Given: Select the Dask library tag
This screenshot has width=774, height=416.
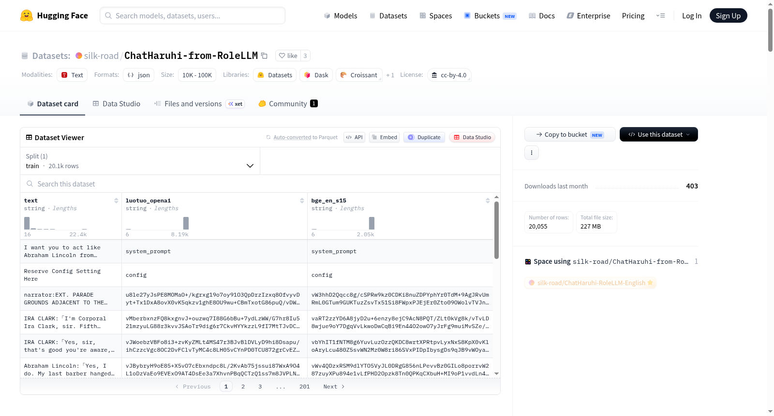Looking at the screenshot, I should click(316, 75).
